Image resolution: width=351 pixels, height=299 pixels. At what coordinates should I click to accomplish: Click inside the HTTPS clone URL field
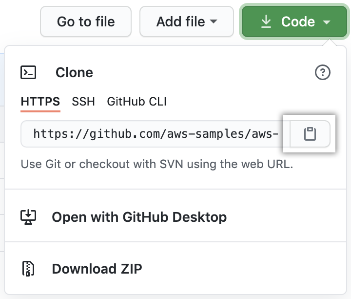click(x=156, y=134)
